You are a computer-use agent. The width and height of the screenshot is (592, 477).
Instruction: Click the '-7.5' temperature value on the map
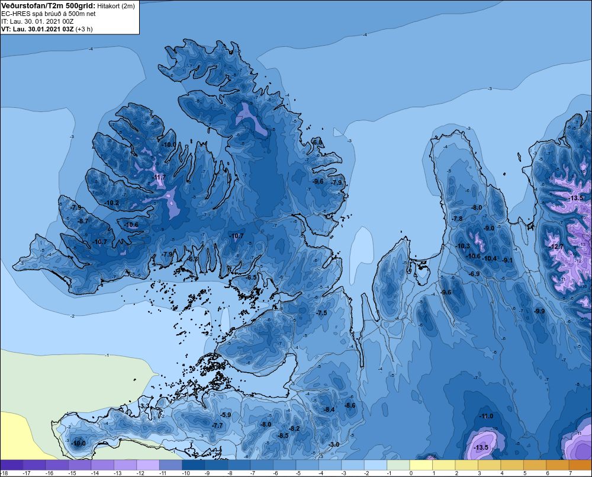(x=321, y=313)
